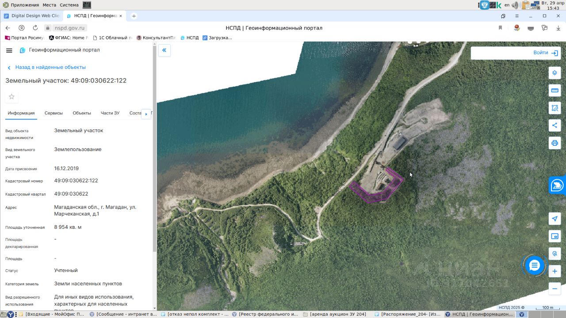This screenshot has width=566, height=318.
Task: Collapse the info side panel with double chevron
Action: tap(164, 50)
